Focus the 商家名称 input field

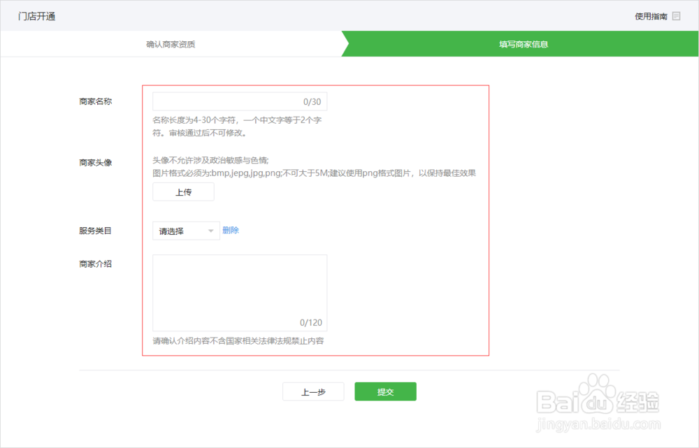[240, 101]
